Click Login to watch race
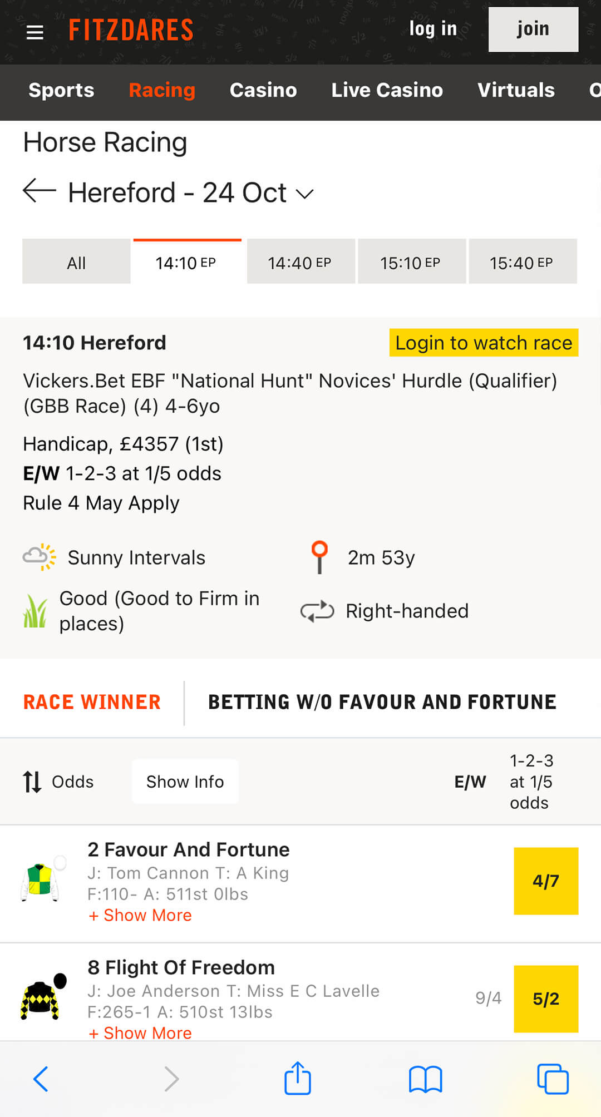This screenshot has width=601, height=1117. [x=484, y=343]
